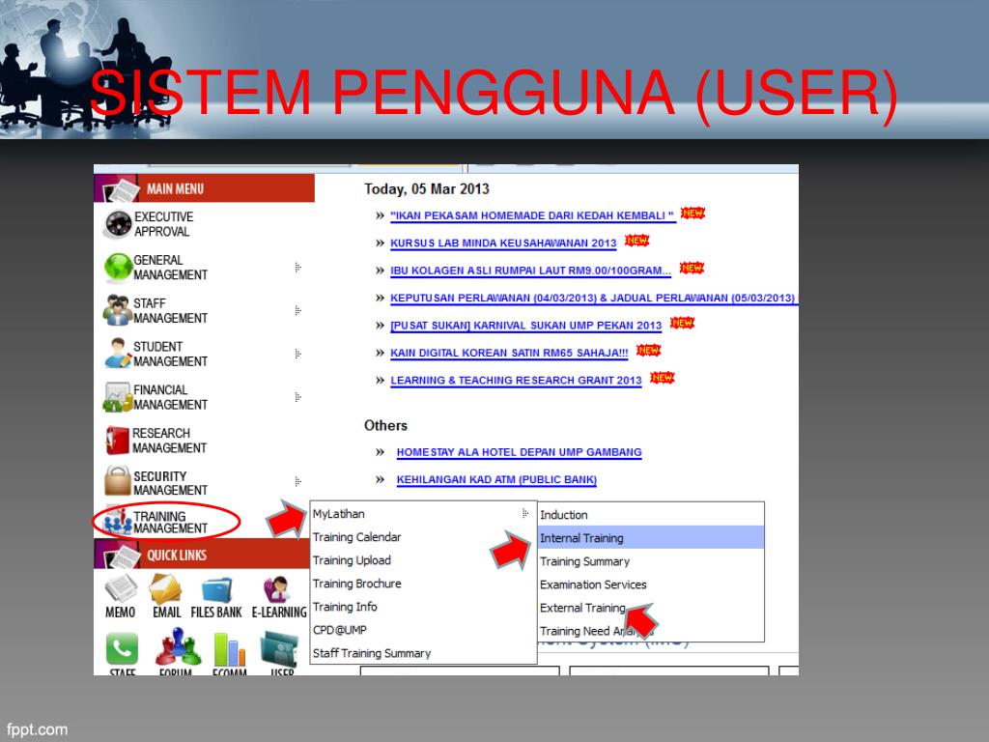Open the Files Bank folder icon
Image resolution: width=989 pixels, height=742 pixels.
(216, 590)
